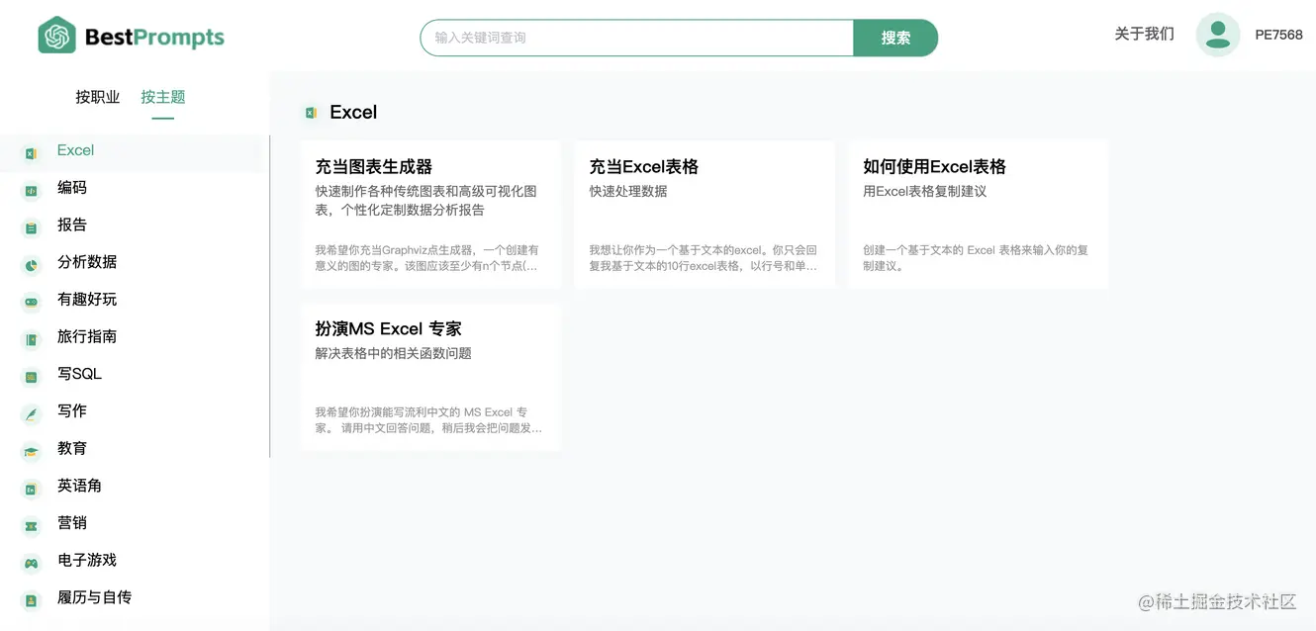1316x631 pixels.
Task: Click the 我希望你扮演能写流利中文 description
Action: tap(428, 420)
